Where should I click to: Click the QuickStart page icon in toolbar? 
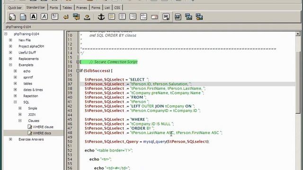point(12,17)
